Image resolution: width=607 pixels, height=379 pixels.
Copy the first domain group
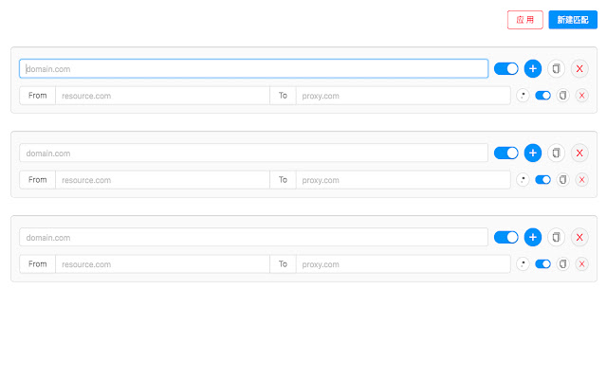click(x=556, y=68)
